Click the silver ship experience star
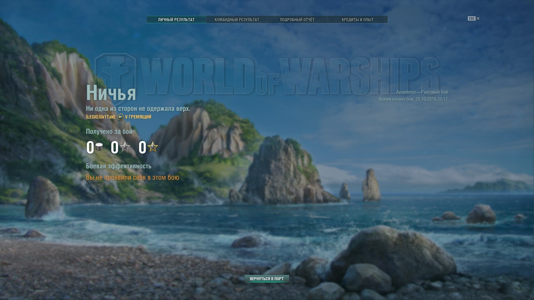 (125, 147)
